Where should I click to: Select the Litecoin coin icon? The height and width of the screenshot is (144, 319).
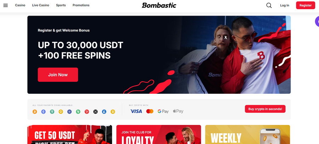click(x=104, y=111)
